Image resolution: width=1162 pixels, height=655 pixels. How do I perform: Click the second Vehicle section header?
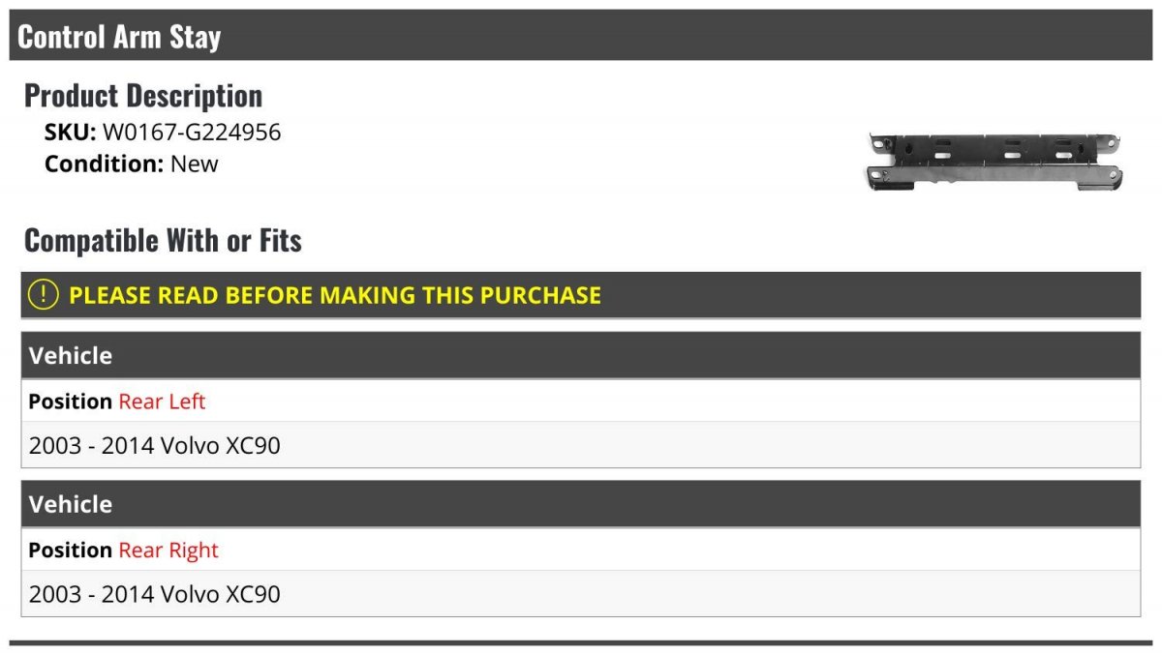pos(581,504)
